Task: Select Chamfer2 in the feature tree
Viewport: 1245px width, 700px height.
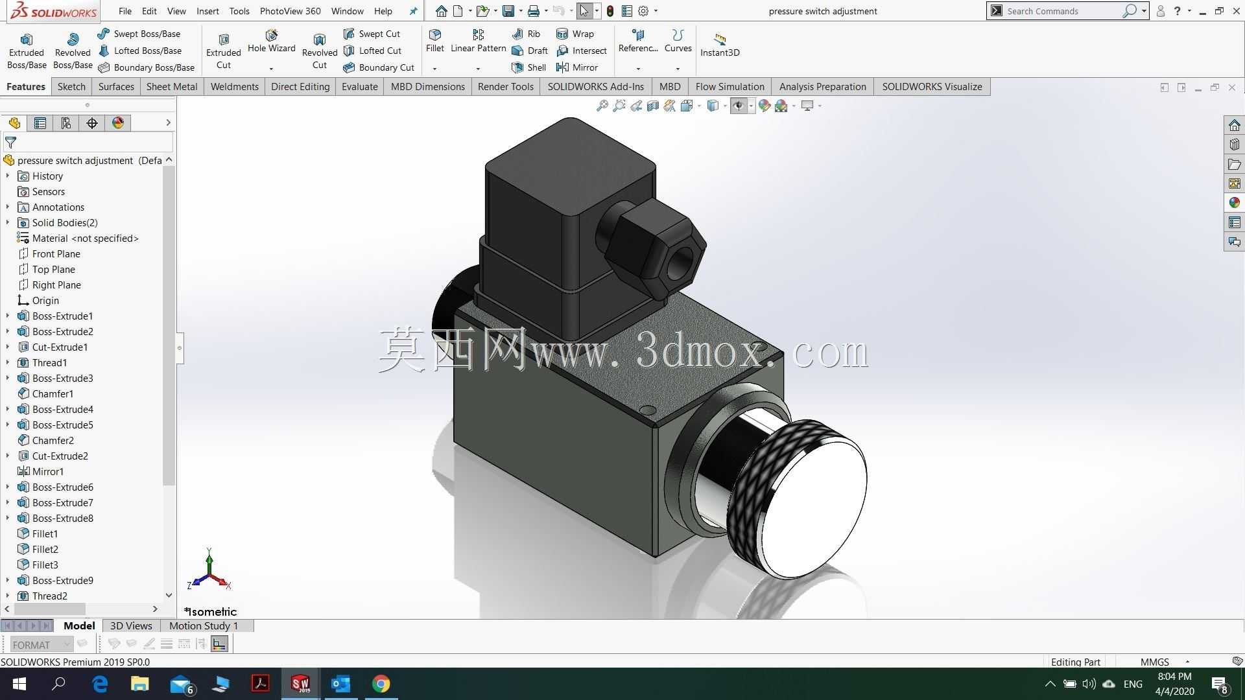Action: 53,440
